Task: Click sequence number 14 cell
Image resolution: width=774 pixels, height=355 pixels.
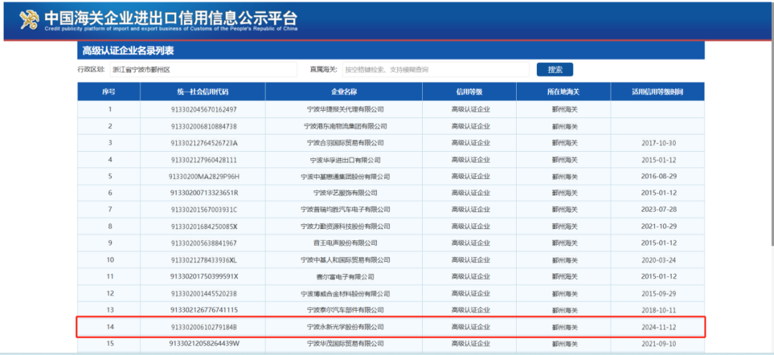Action: (x=110, y=327)
